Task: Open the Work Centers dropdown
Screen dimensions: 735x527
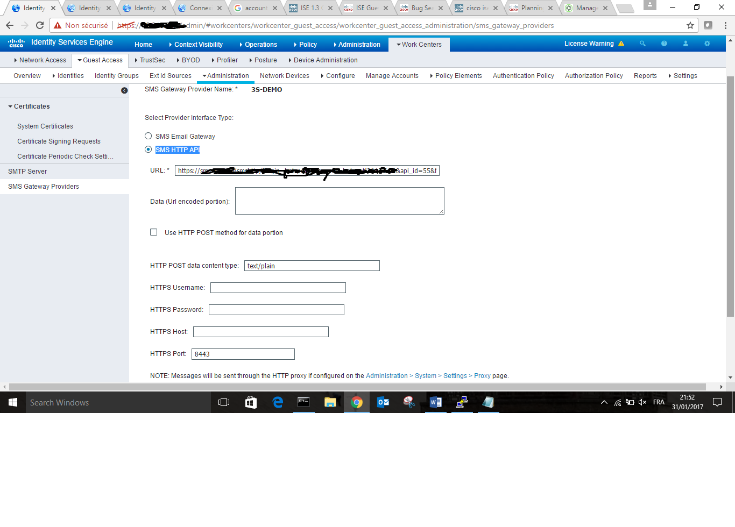Action: (x=419, y=45)
